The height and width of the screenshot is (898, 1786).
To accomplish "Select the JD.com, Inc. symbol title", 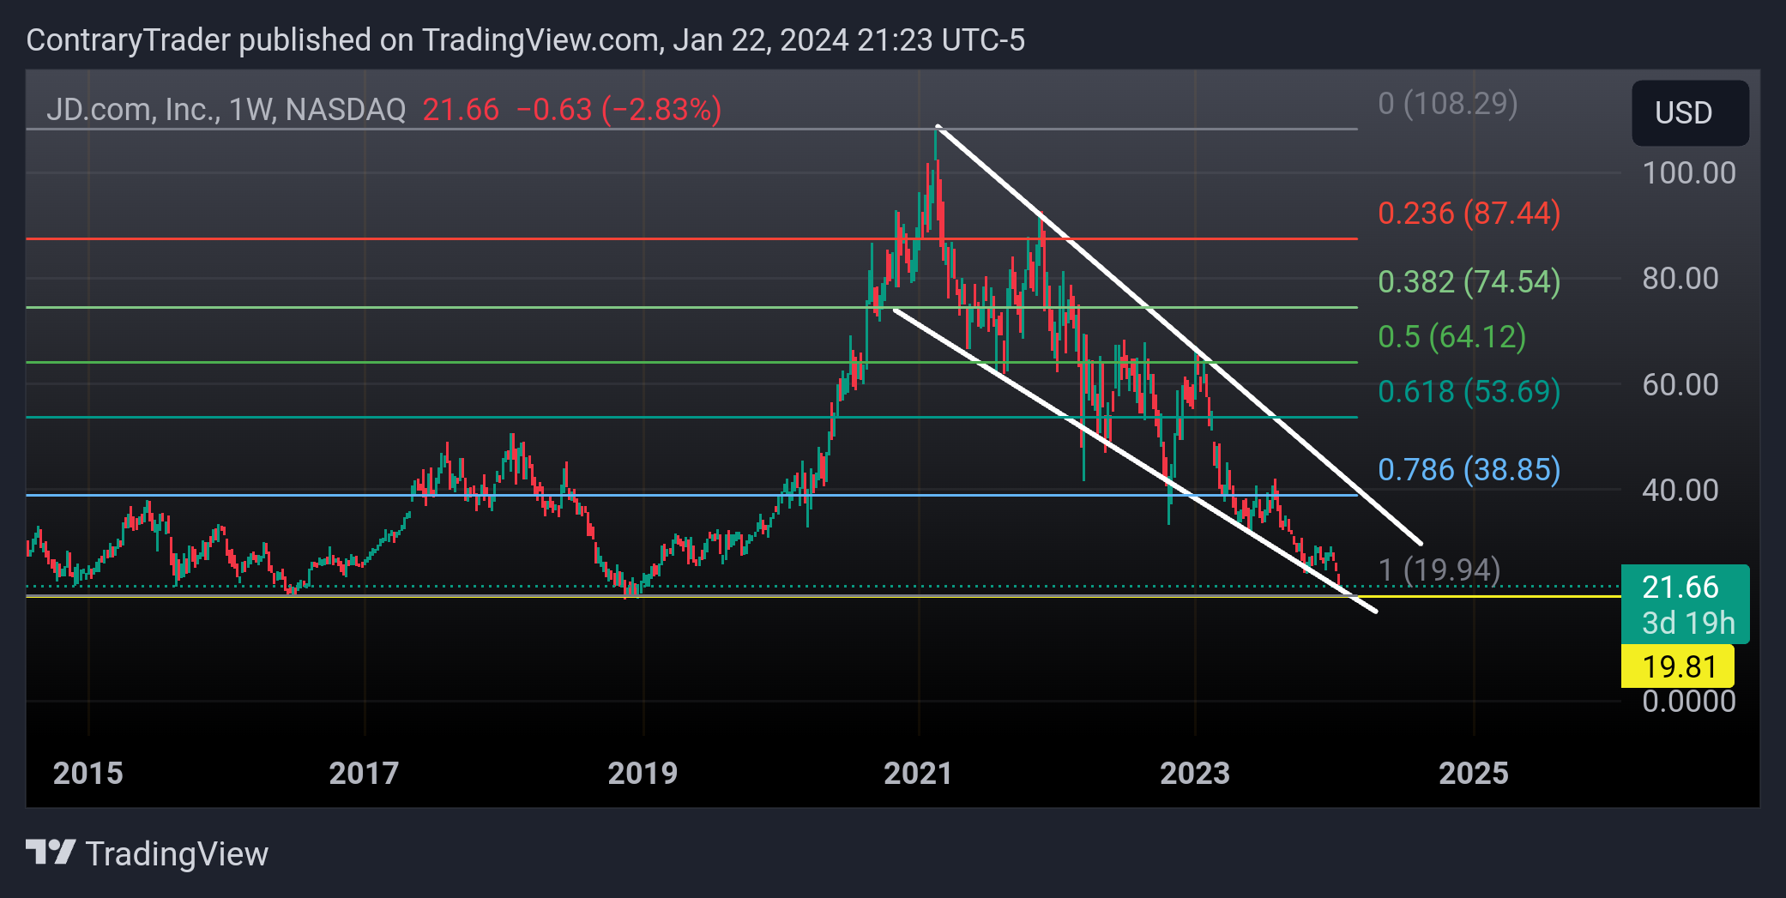I will click(226, 110).
